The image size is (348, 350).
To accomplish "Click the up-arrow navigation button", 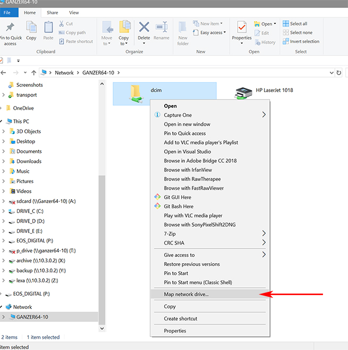I will [33, 72].
